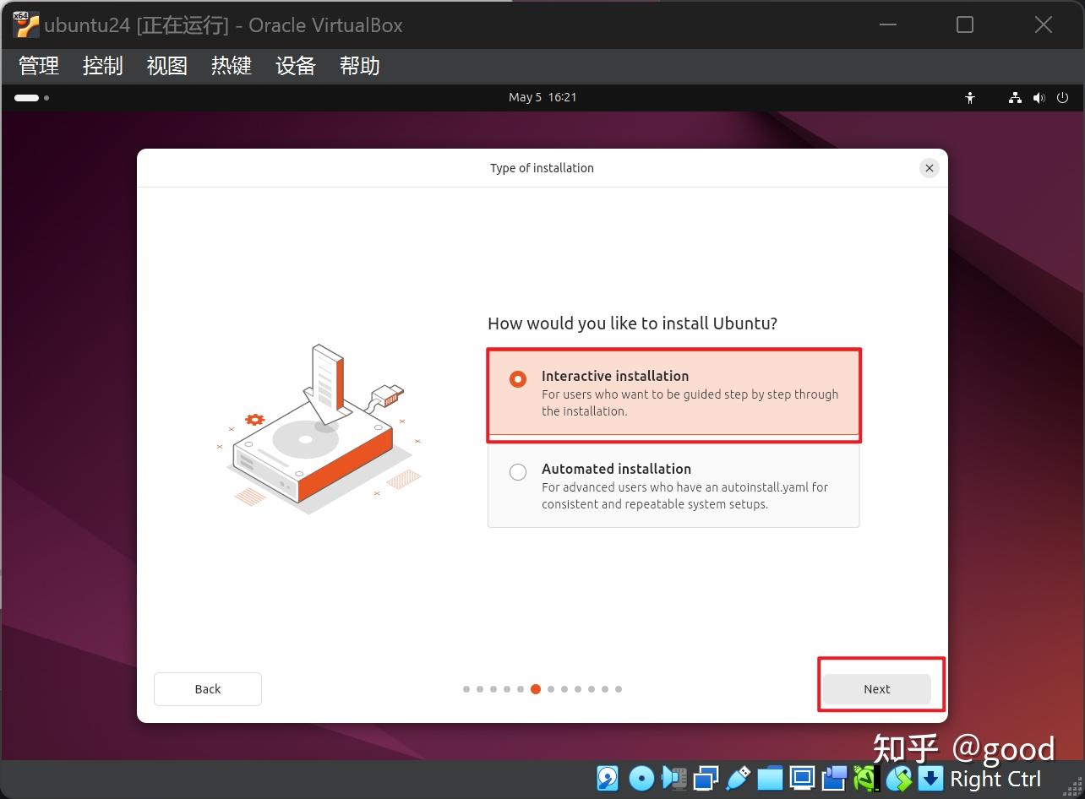Open the 视图 menu in VirtualBox
Image resolution: width=1085 pixels, height=799 pixels.
166,66
